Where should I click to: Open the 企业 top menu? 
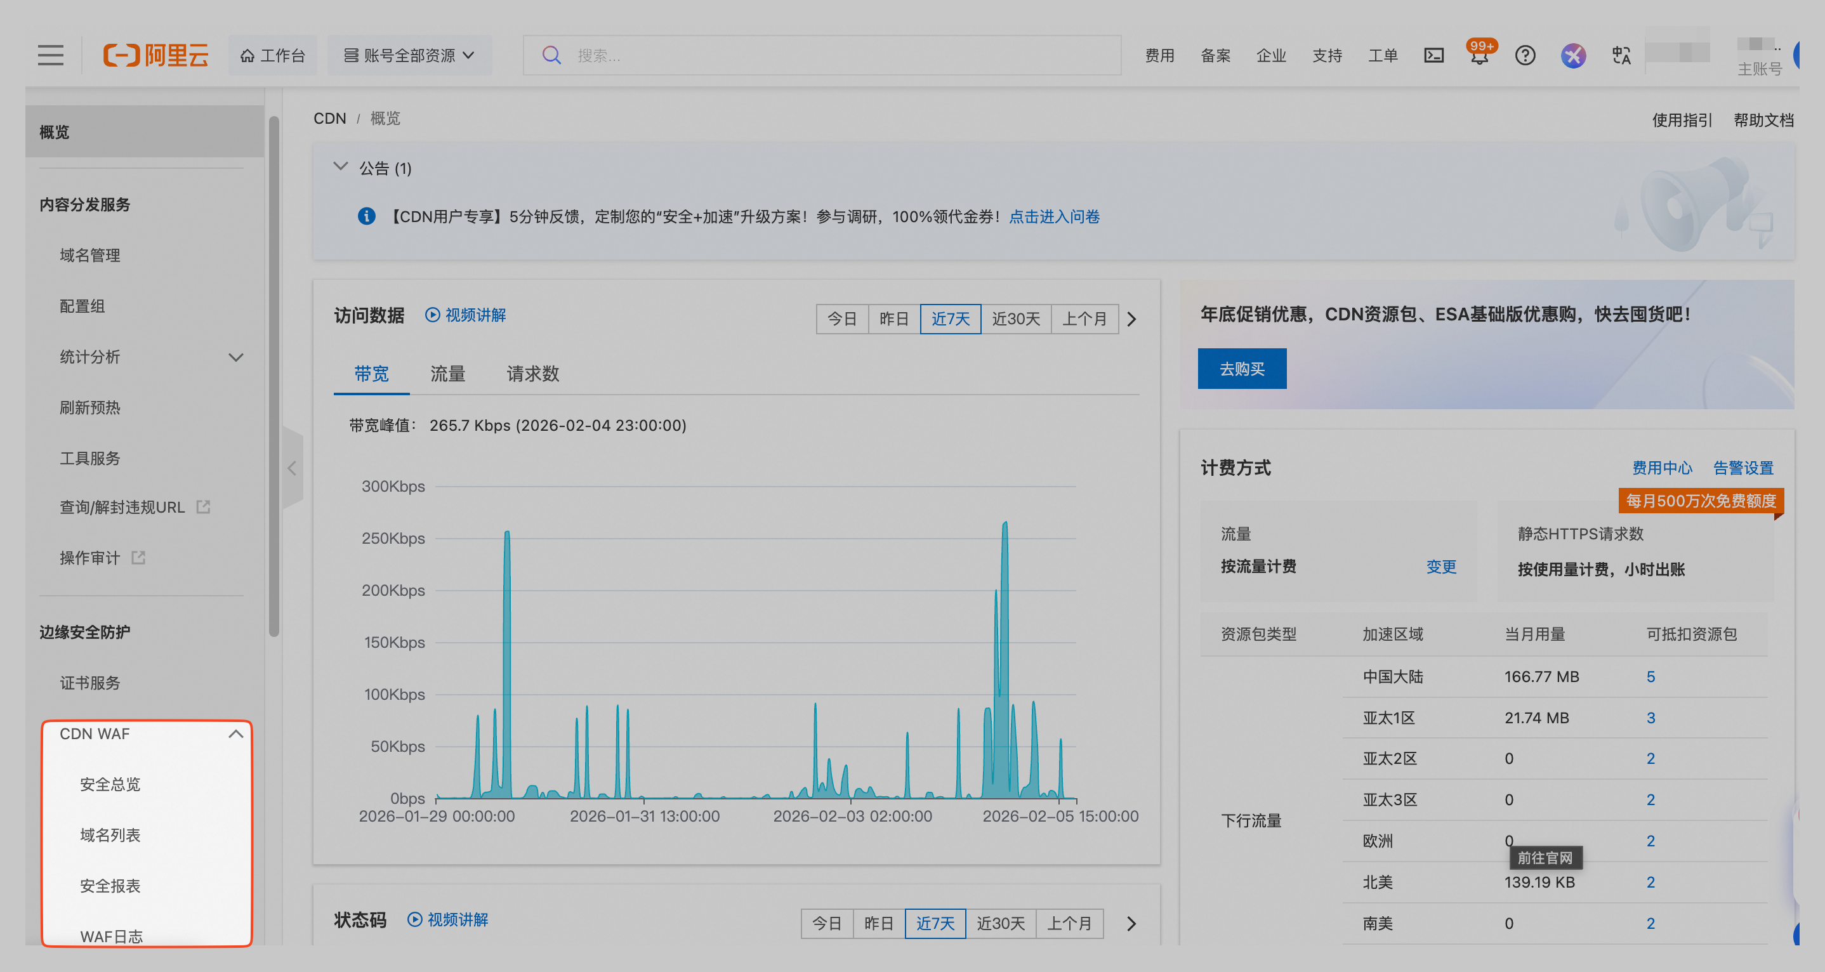tap(1271, 55)
